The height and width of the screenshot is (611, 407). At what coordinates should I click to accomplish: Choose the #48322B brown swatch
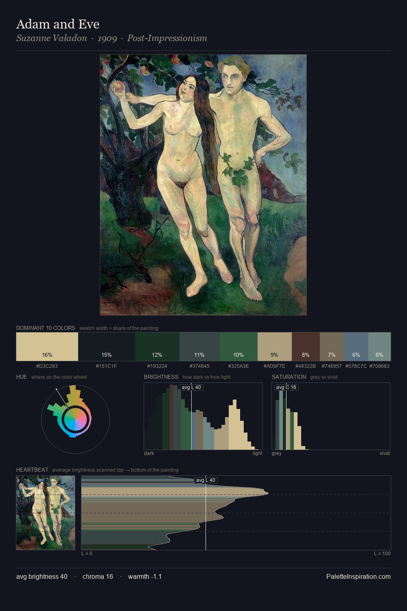(306, 347)
